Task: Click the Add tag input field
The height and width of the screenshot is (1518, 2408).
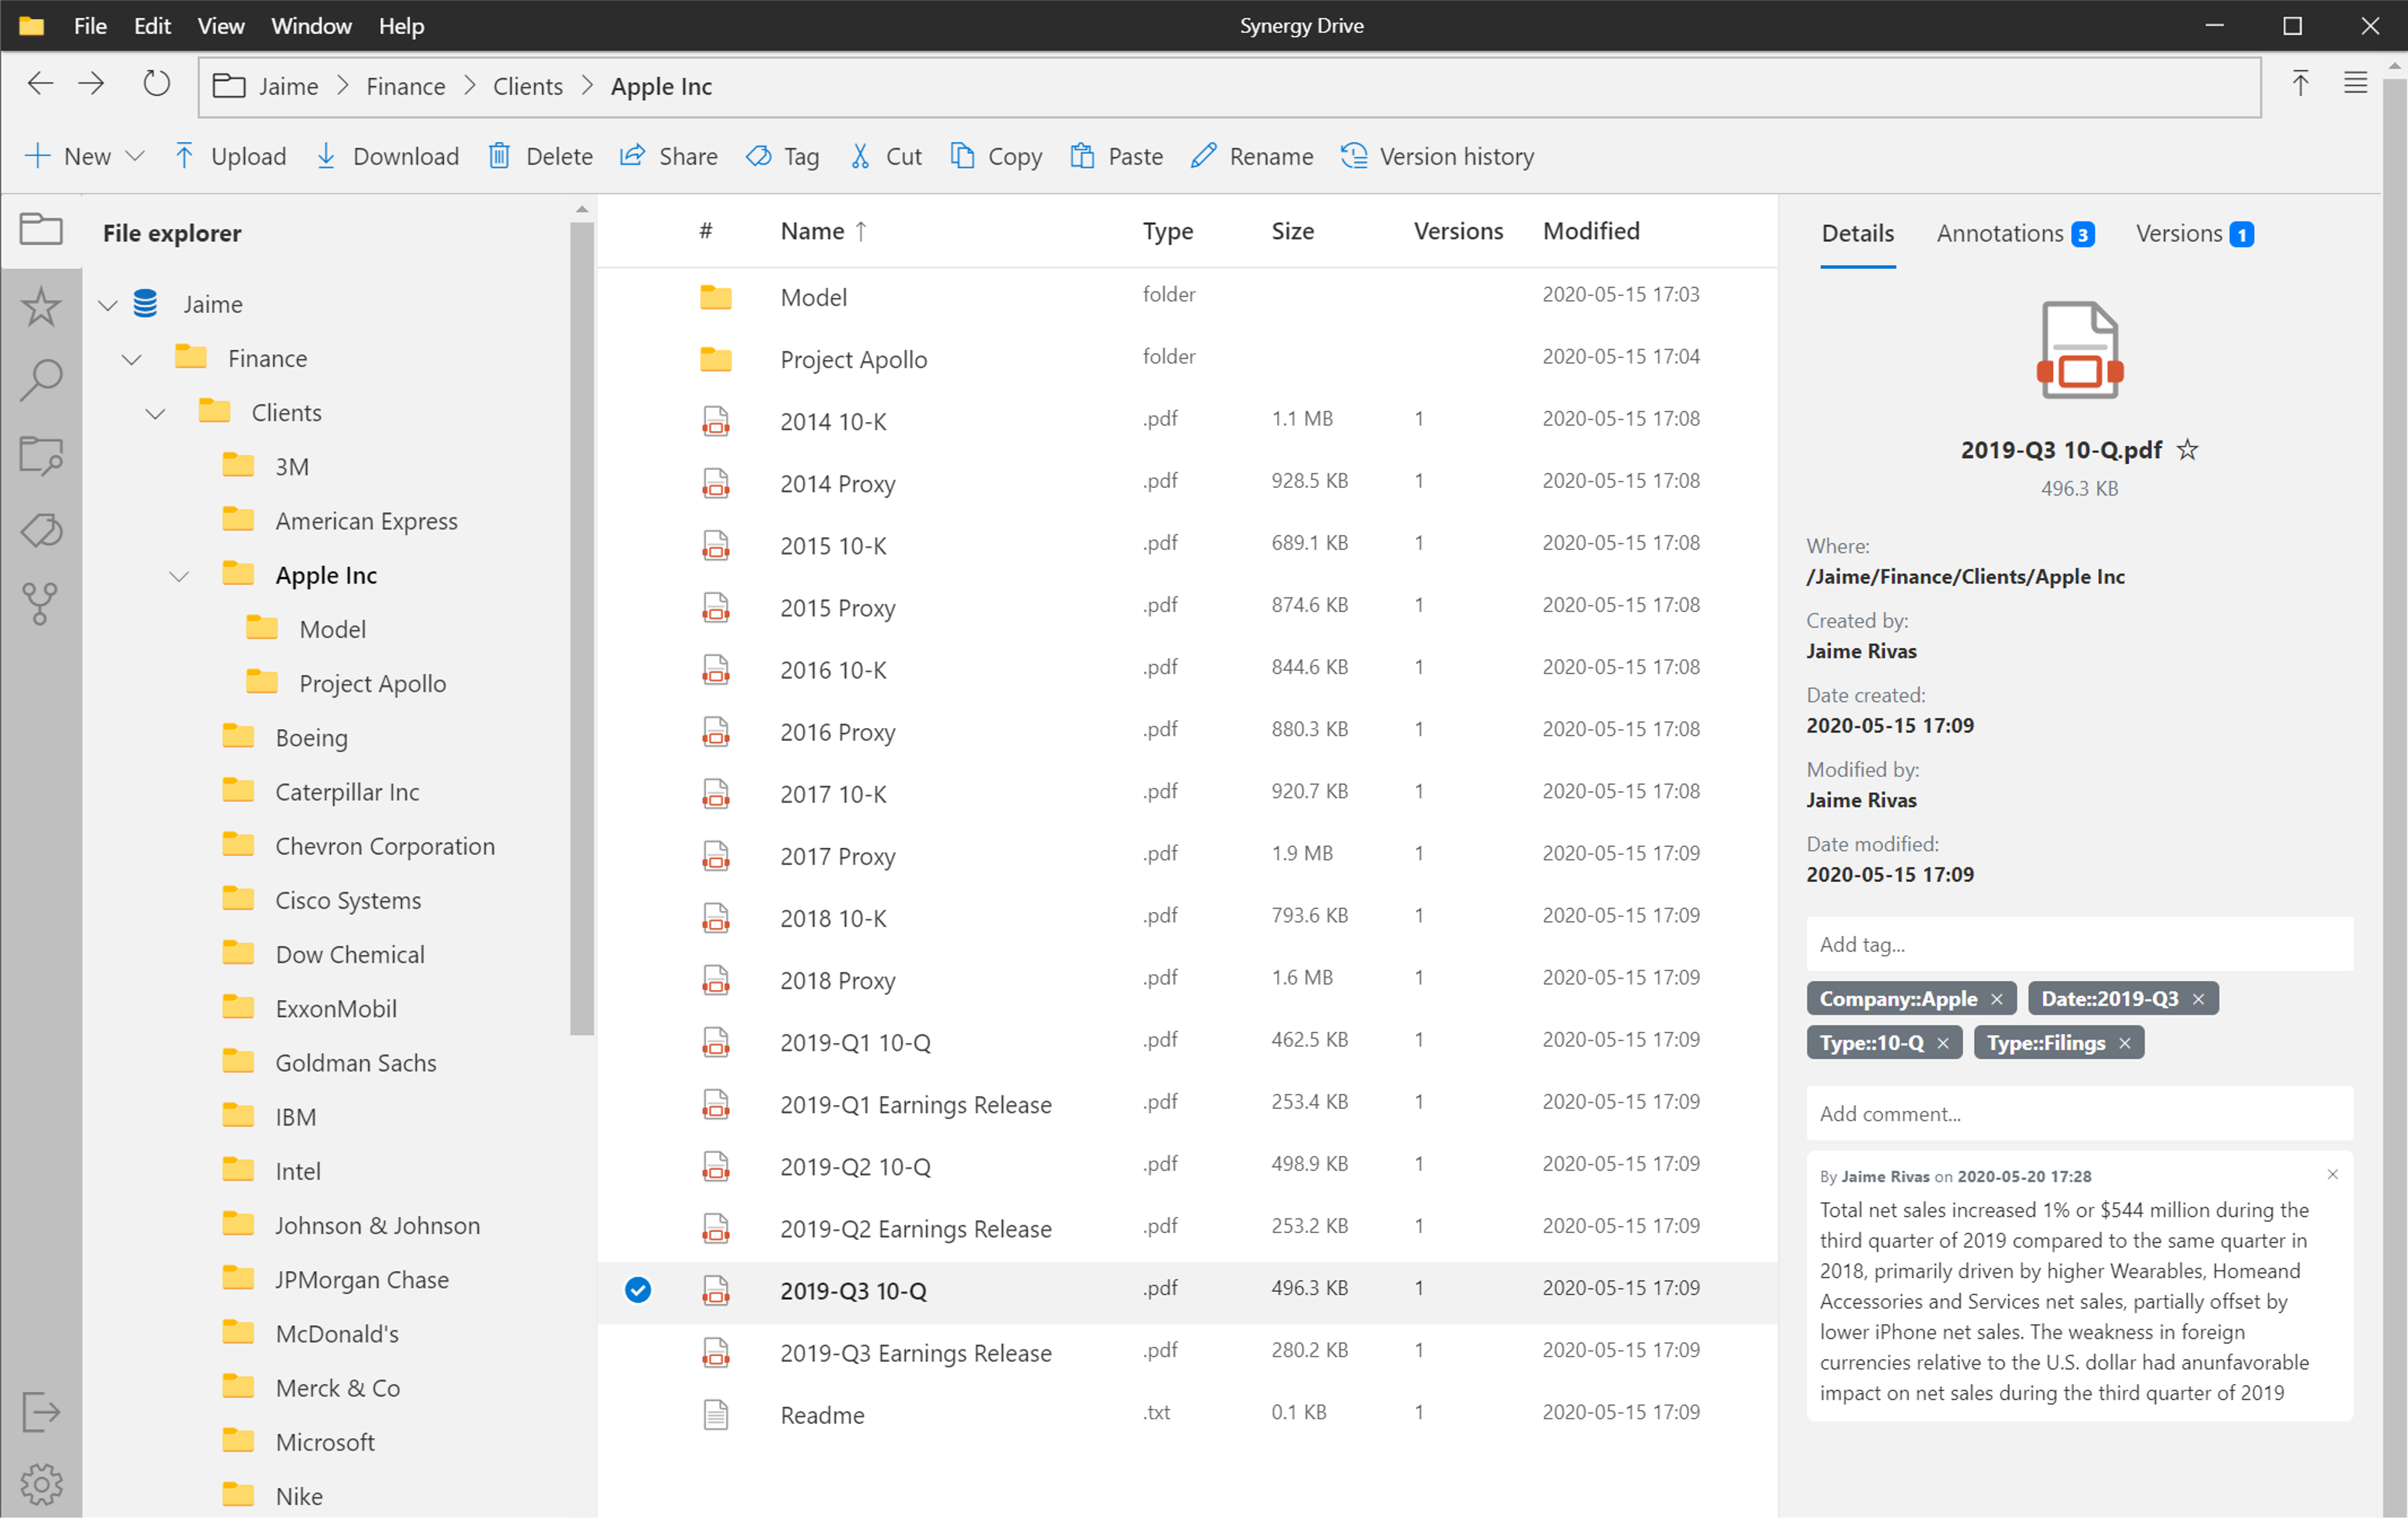Action: pyautogui.click(x=2079, y=944)
